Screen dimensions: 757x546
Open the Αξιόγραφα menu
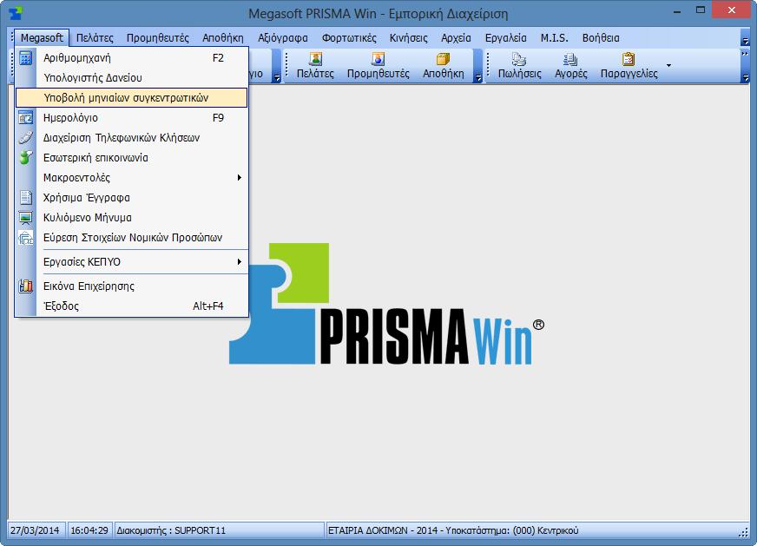click(x=283, y=37)
